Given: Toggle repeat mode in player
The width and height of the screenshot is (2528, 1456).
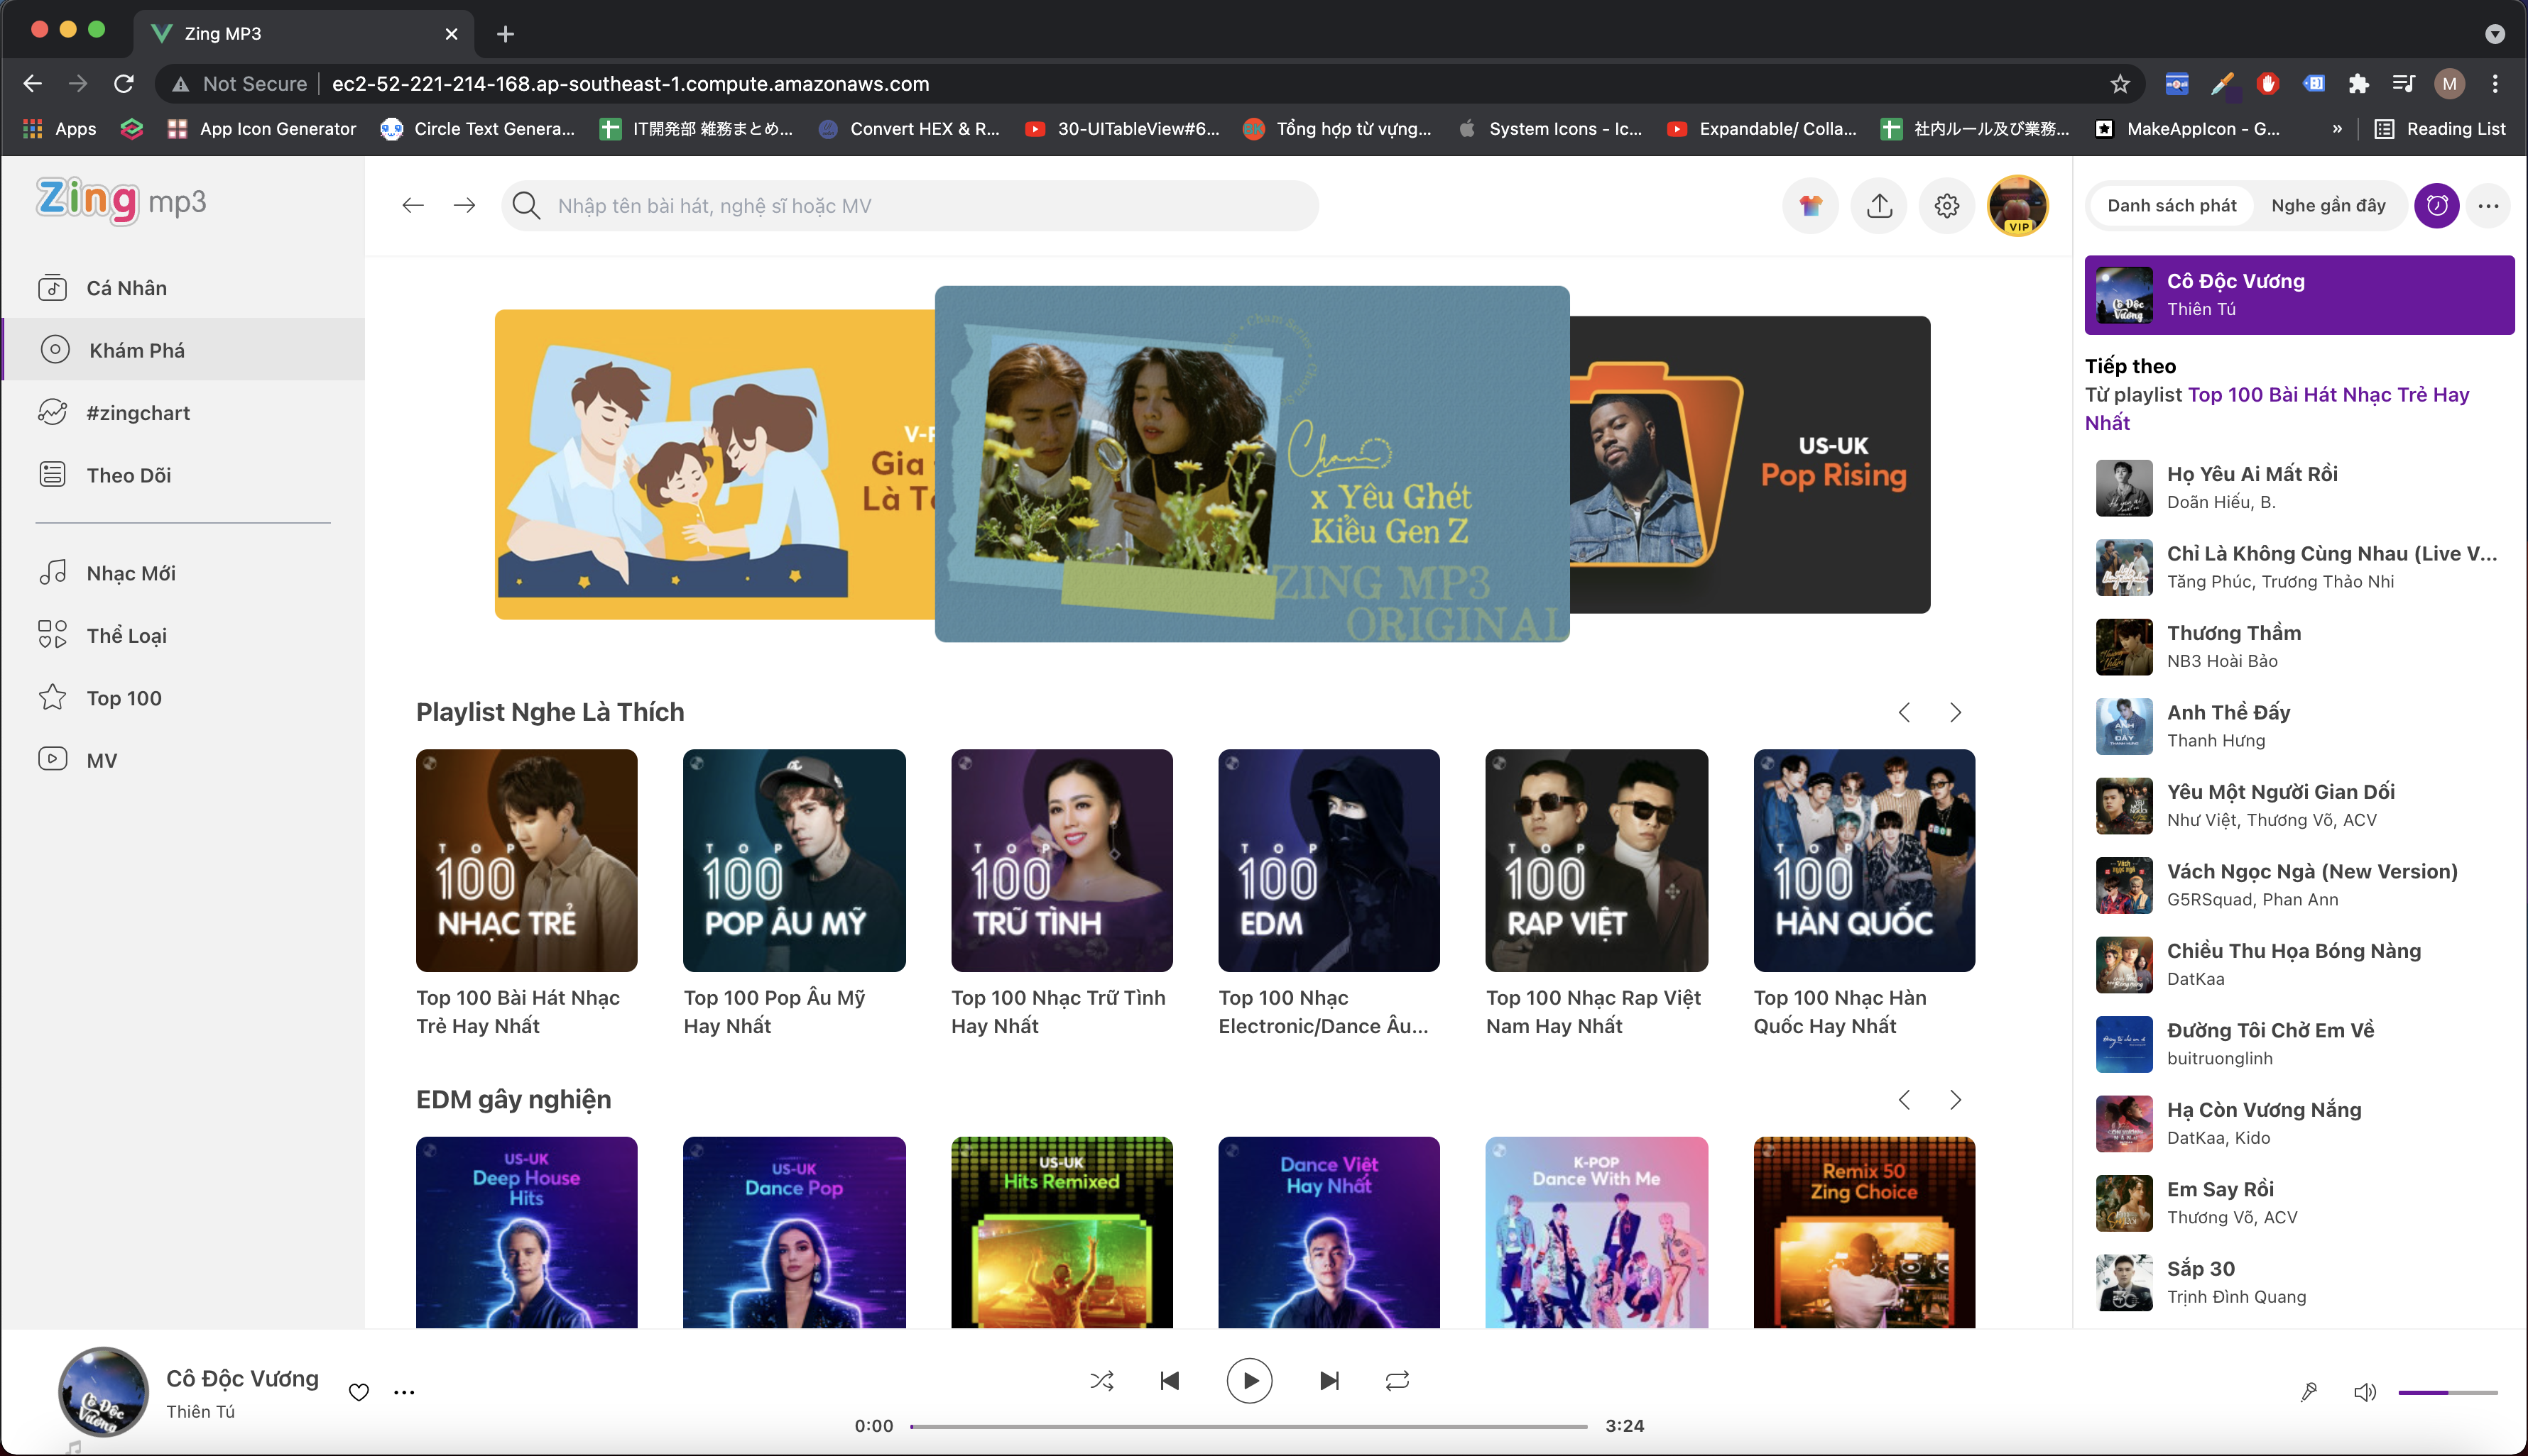Looking at the screenshot, I should [x=1397, y=1381].
